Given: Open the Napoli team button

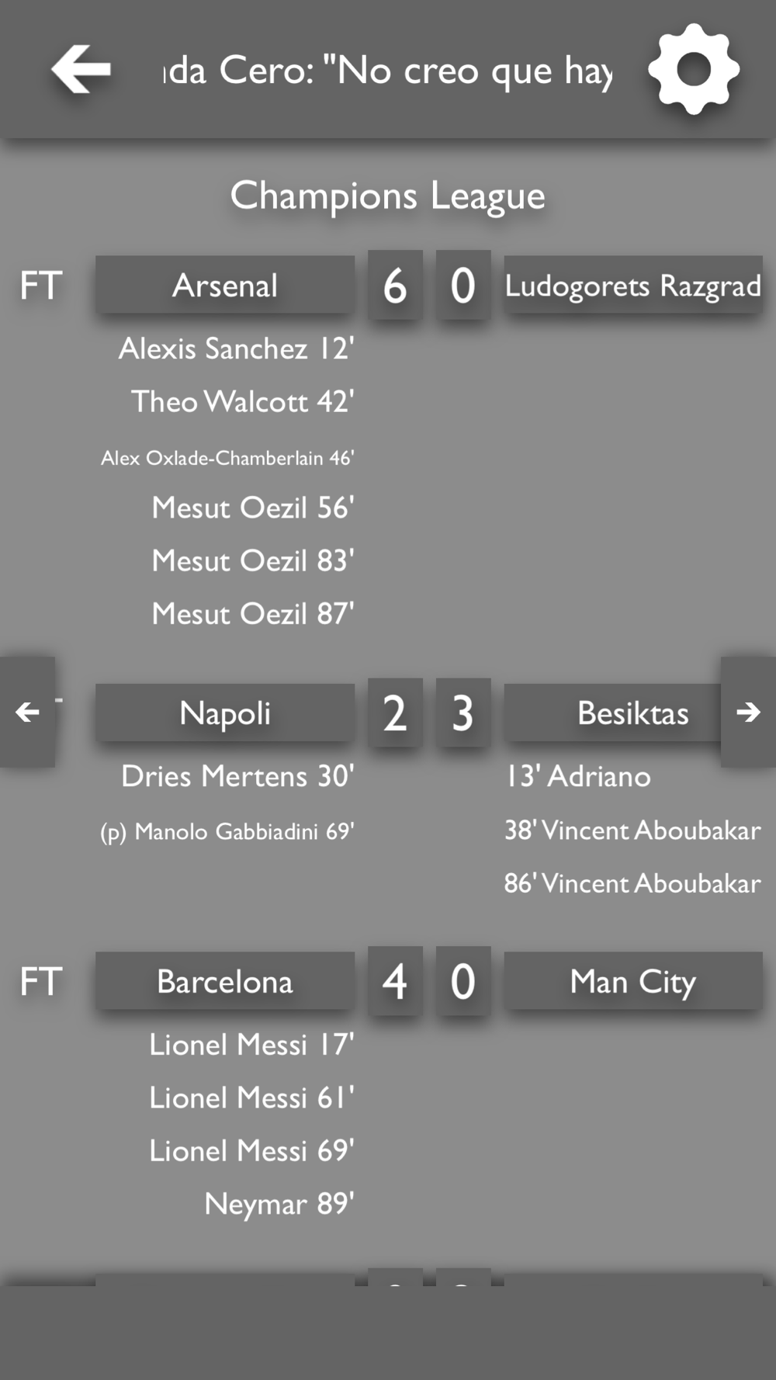Looking at the screenshot, I should coord(225,713).
